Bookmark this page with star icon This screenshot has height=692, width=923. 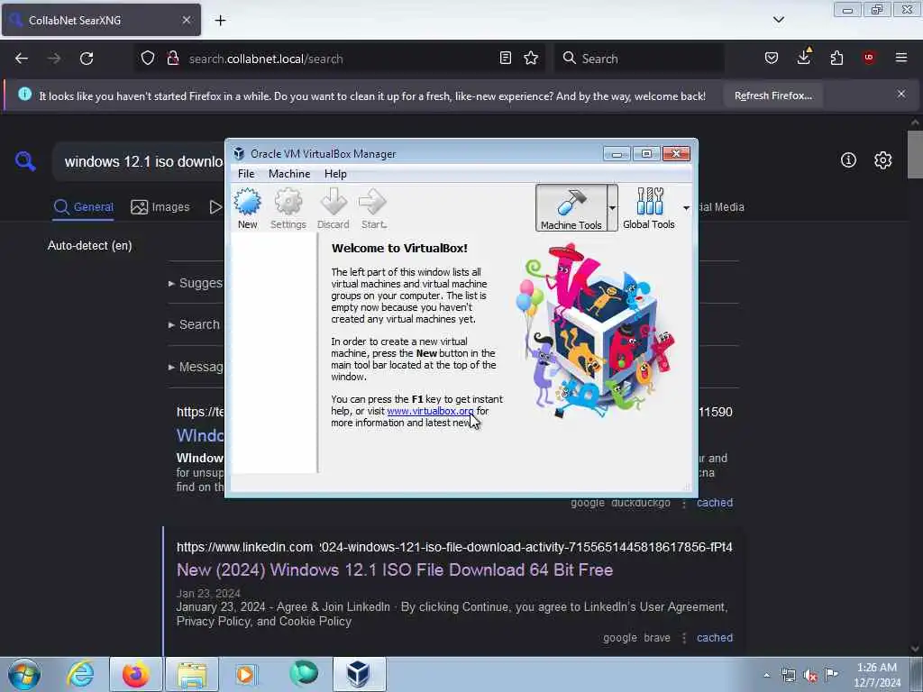pos(531,58)
